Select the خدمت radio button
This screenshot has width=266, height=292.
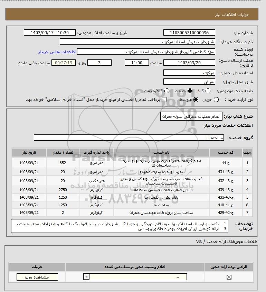click(190, 91)
